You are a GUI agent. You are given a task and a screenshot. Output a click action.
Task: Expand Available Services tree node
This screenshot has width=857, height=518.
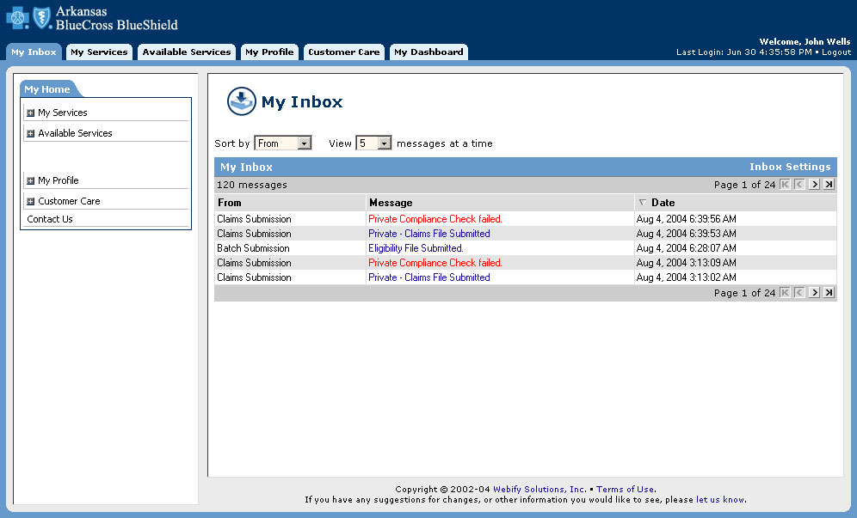pyautogui.click(x=31, y=133)
